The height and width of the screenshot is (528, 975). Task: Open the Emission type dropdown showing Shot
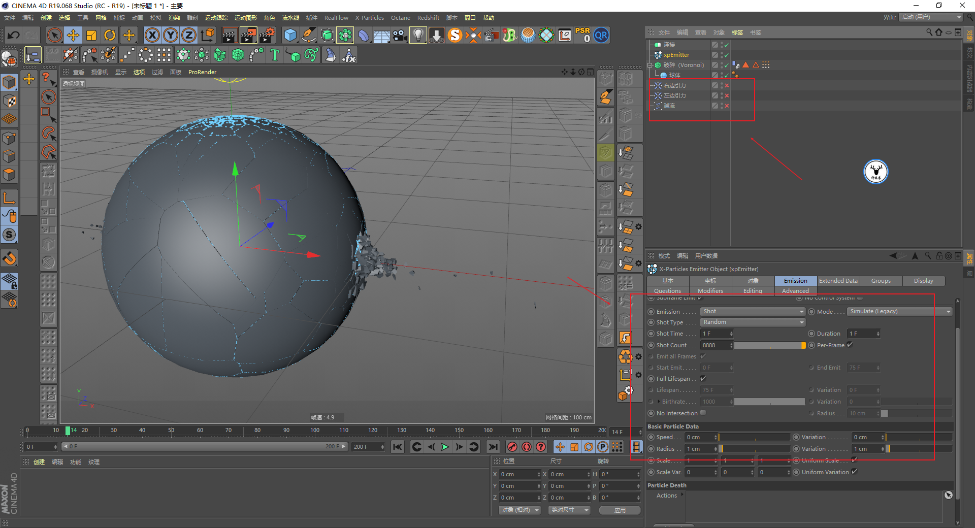pyautogui.click(x=753, y=311)
